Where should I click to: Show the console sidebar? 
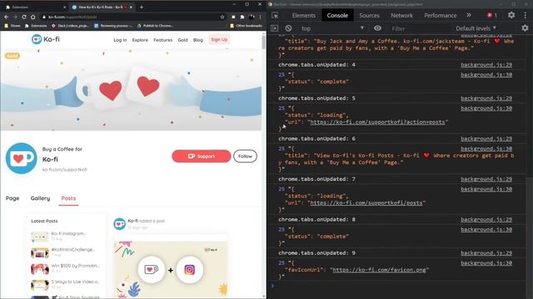click(x=275, y=28)
